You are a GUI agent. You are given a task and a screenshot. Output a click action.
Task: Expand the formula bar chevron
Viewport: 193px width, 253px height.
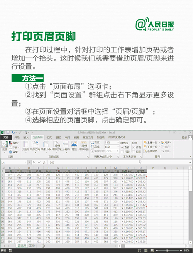coord(190,162)
